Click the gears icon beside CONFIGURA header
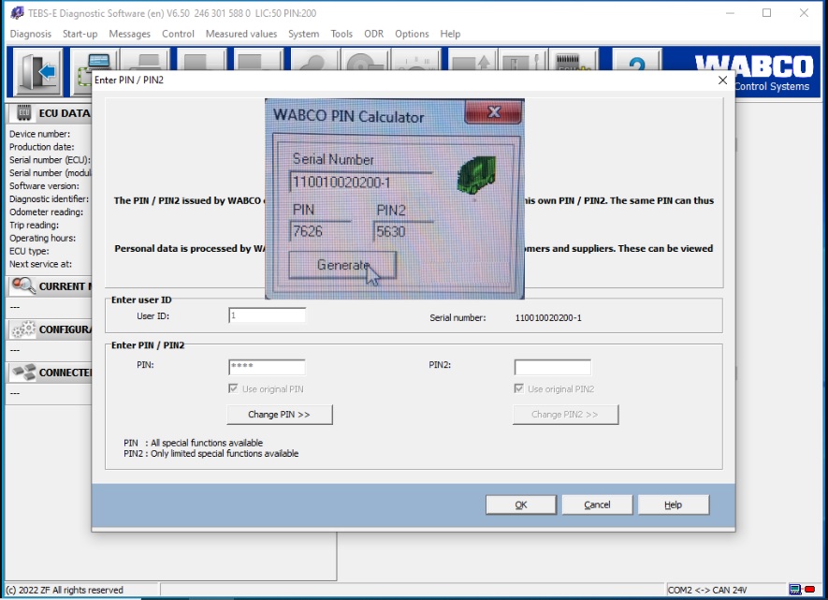The height and width of the screenshot is (600, 828). coord(22,329)
